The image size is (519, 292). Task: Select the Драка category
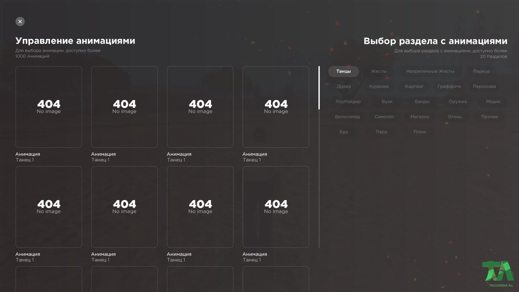(x=343, y=86)
